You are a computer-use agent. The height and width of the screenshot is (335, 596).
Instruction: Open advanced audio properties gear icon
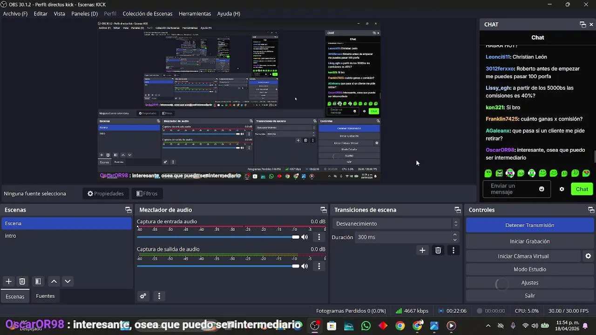point(143,296)
